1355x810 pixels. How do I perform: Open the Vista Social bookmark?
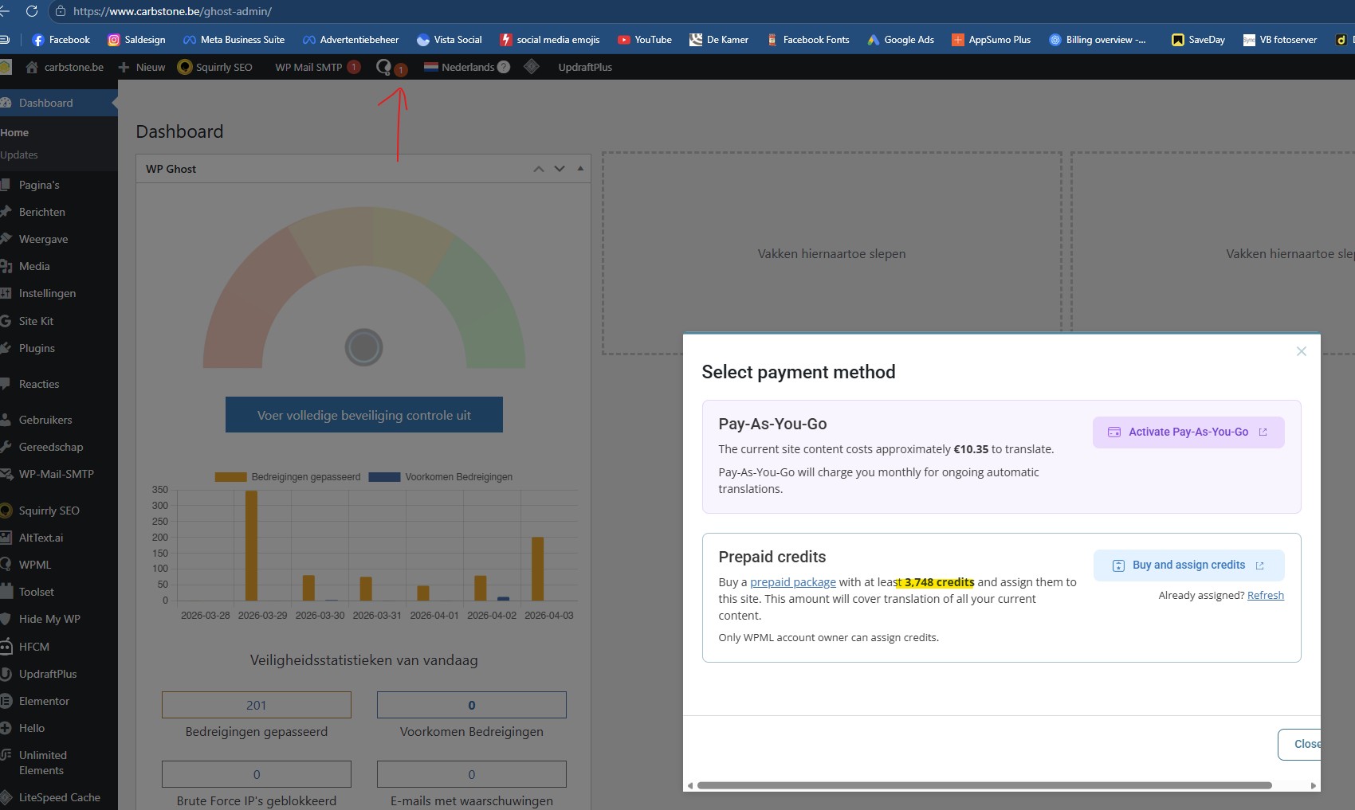click(450, 40)
